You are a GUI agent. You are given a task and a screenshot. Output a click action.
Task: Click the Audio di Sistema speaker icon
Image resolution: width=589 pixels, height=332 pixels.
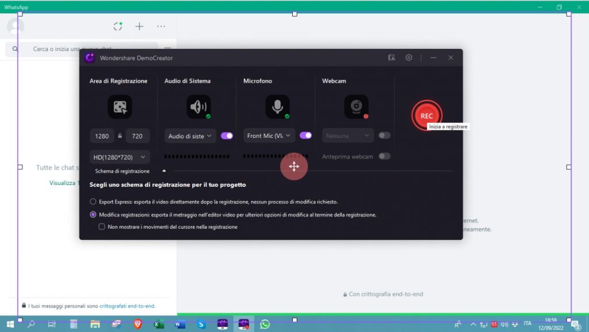198,106
